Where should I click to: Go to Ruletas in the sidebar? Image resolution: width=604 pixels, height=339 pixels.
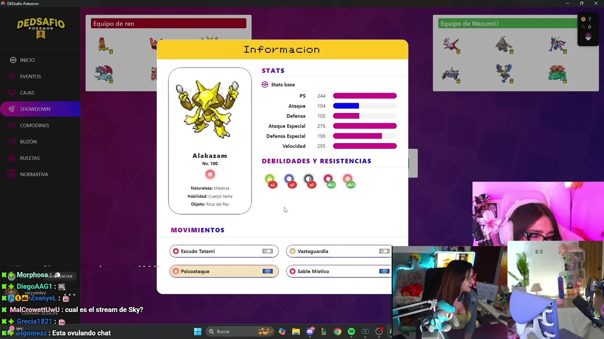pos(30,158)
